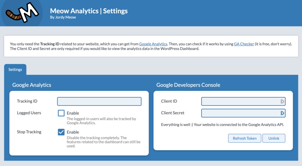Click the password manager icon in Client Secret field
The image size is (302, 166).
click(282, 113)
